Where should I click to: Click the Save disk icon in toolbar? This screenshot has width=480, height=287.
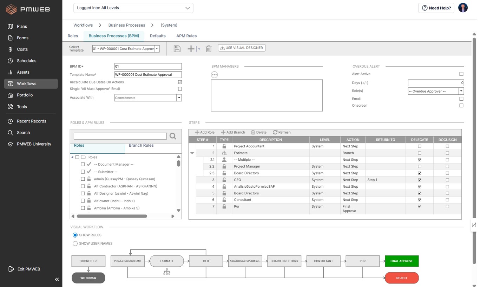pos(177,49)
